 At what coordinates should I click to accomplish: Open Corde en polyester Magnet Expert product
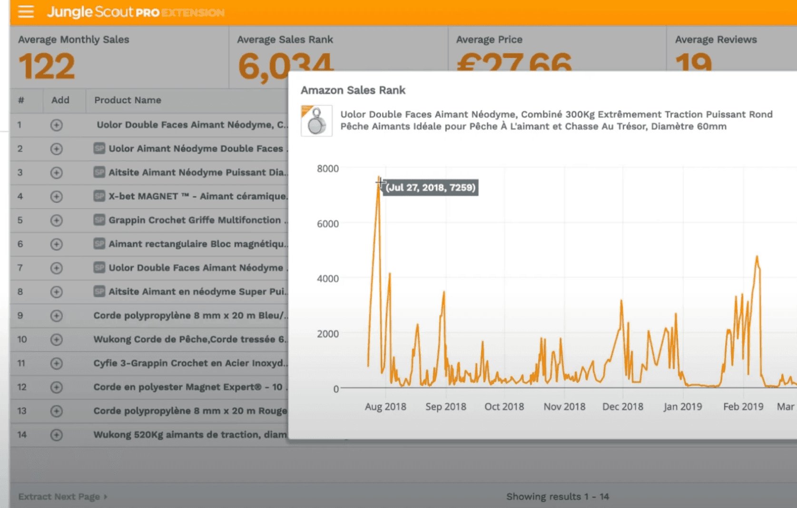[x=190, y=387]
